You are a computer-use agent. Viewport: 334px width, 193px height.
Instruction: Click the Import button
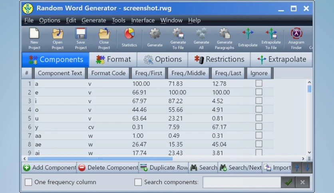(277, 168)
